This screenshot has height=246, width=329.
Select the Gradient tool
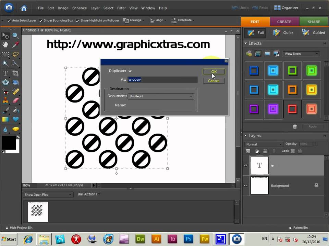click(x=5, y=119)
